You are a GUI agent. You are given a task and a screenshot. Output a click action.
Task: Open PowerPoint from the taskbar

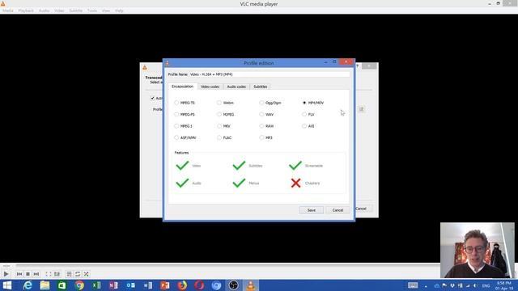pos(165,285)
